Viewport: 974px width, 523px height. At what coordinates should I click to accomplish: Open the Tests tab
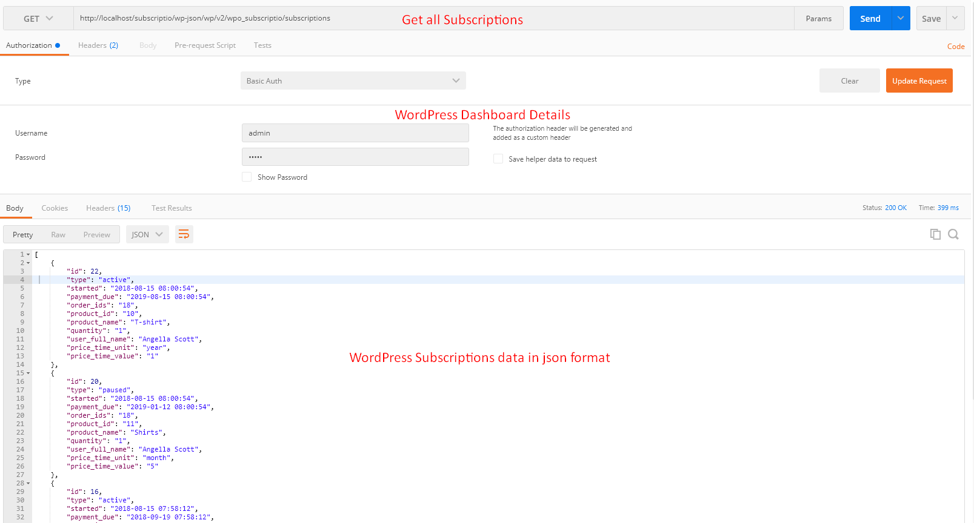(x=262, y=45)
